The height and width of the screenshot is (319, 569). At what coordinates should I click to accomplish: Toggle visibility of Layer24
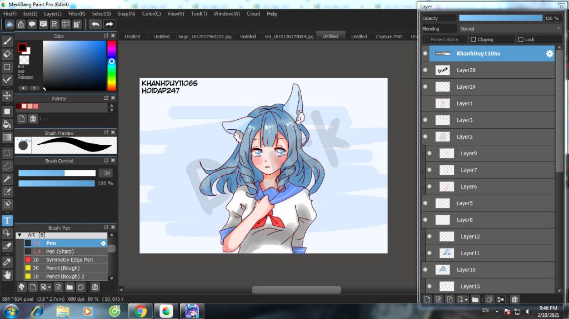(425, 87)
